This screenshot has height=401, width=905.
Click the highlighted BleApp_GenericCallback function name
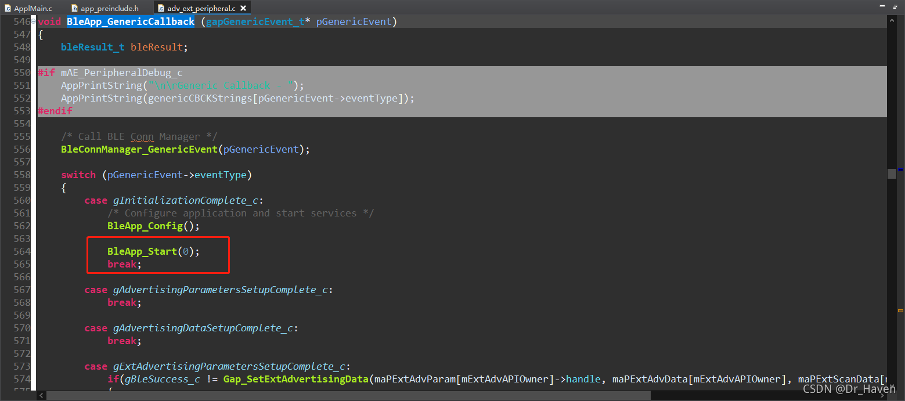(x=131, y=21)
